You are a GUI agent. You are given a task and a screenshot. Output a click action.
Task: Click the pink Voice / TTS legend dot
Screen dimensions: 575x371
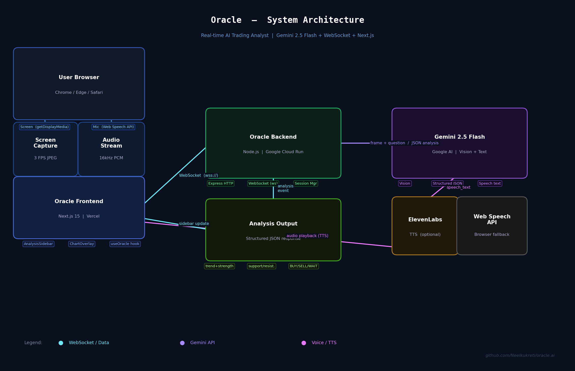pos(304,343)
